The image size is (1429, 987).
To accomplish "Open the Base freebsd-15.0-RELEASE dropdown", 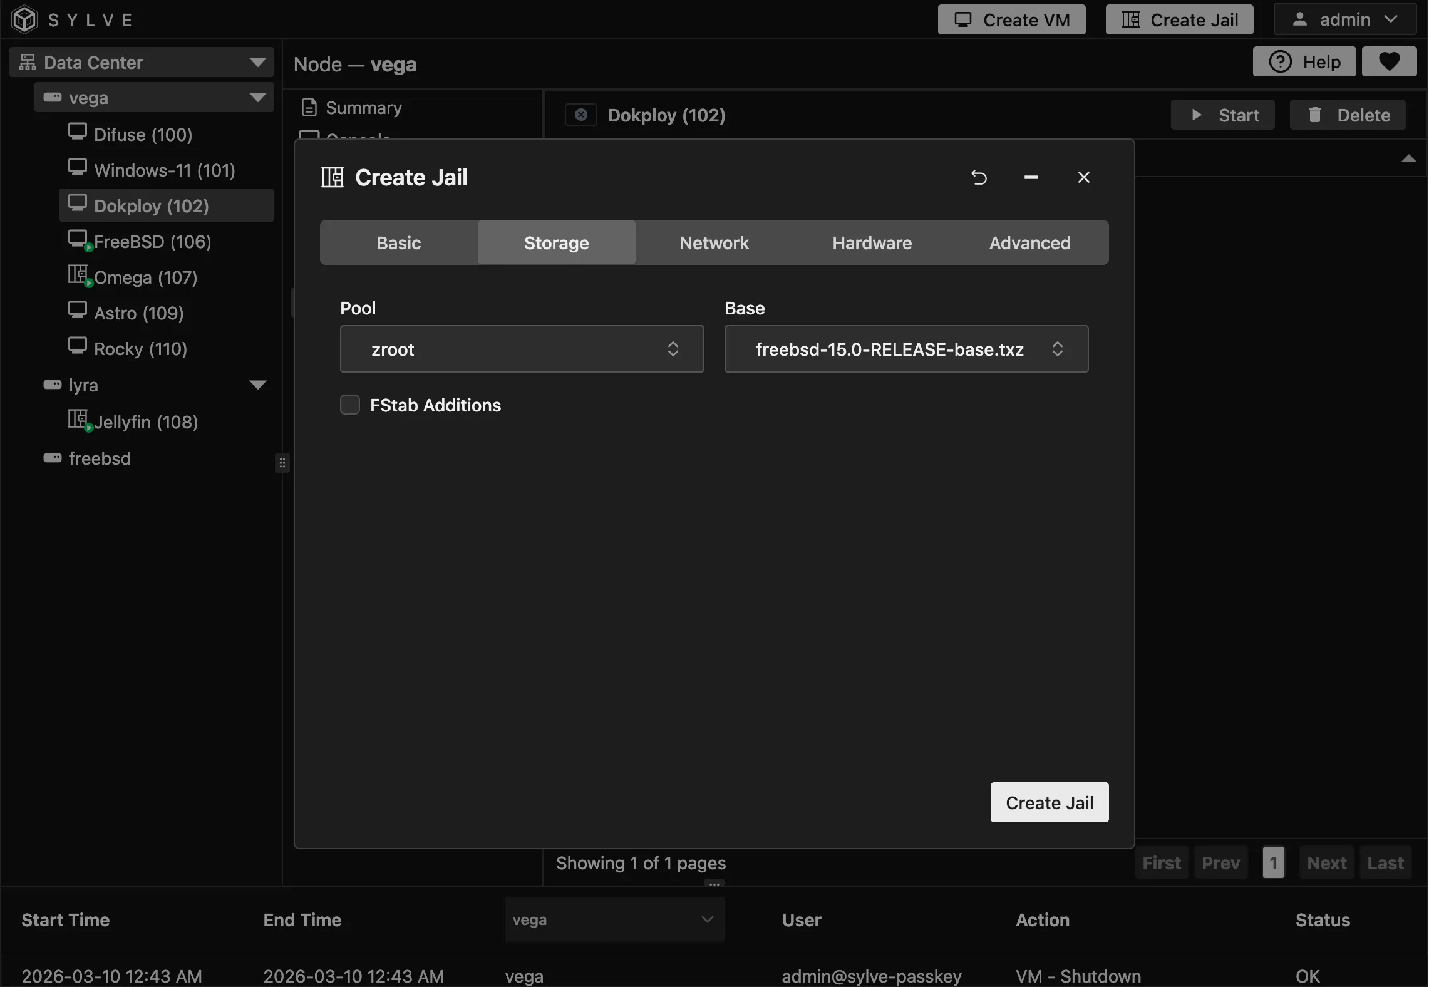I will (x=905, y=349).
